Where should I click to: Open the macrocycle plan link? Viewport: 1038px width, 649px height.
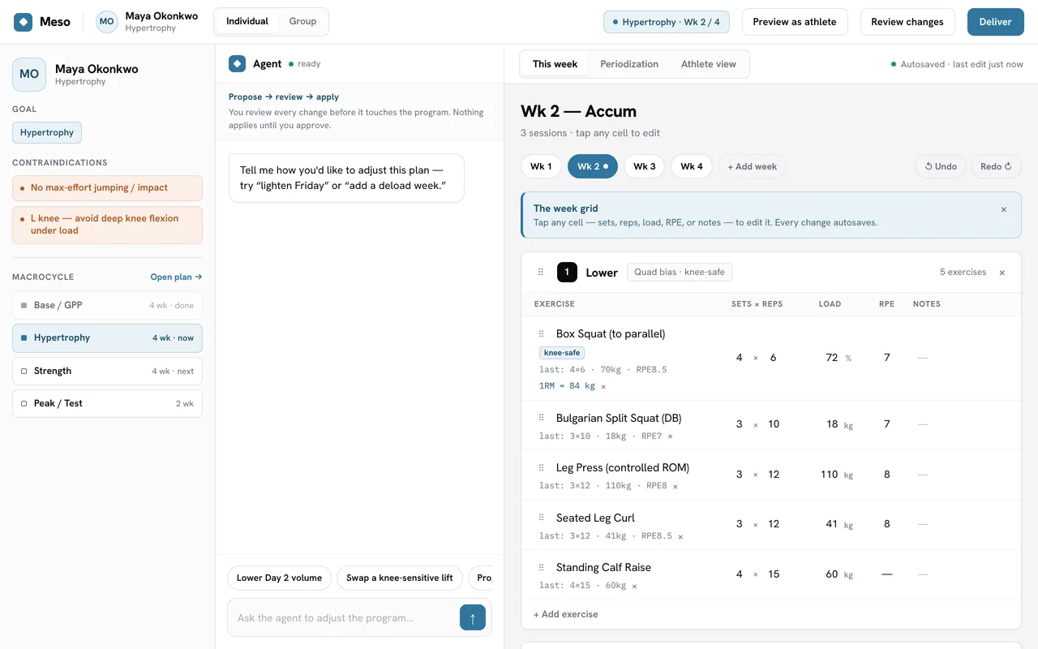click(176, 277)
